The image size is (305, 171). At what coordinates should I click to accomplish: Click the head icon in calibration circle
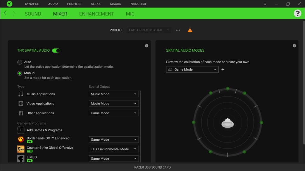pyautogui.click(x=227, y=123)
